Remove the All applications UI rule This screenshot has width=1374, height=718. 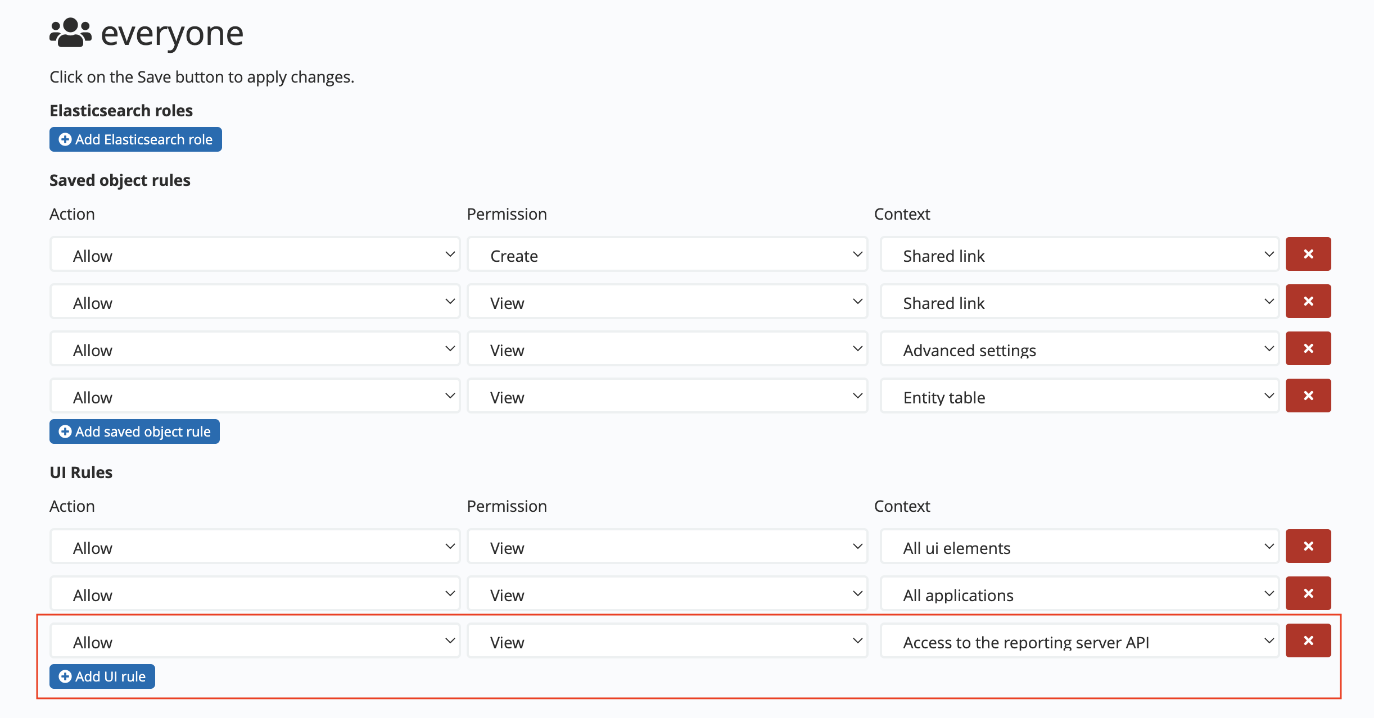1308,593
